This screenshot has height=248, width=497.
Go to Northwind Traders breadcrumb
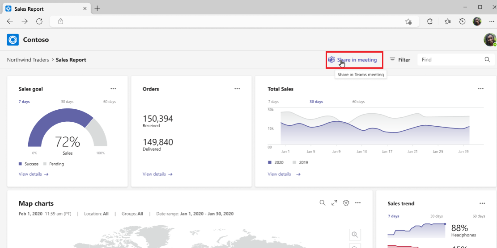(28, 60)
